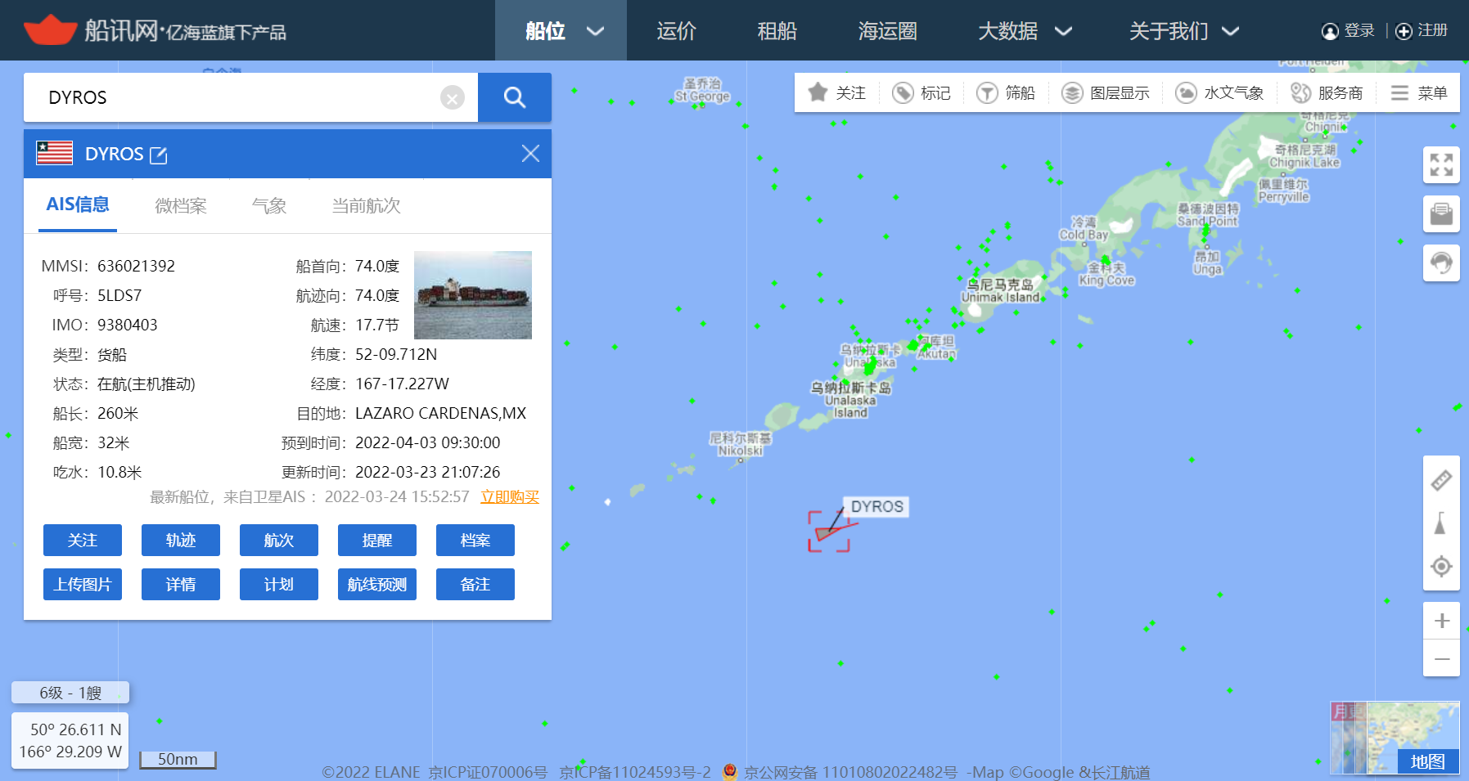The width and height of the screenshot is (1469, 781).
Task: Switch to the 微档案 tab
Action: pyautogui.click(x=181, y=206)
